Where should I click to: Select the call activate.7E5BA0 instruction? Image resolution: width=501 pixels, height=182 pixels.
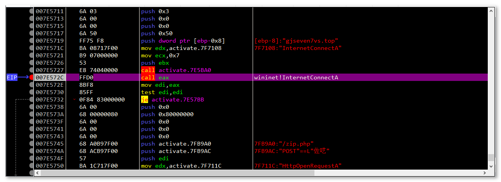click(x=171, y=70)
